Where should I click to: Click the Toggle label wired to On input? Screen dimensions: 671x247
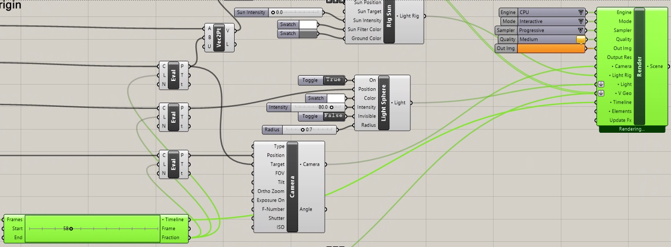(310, 80)
